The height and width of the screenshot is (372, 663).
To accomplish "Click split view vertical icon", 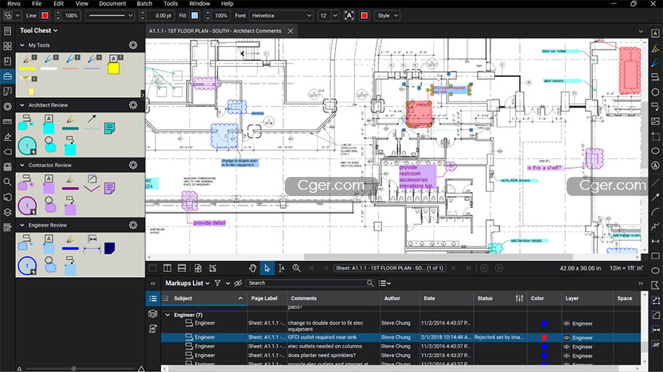I will 167,268.
